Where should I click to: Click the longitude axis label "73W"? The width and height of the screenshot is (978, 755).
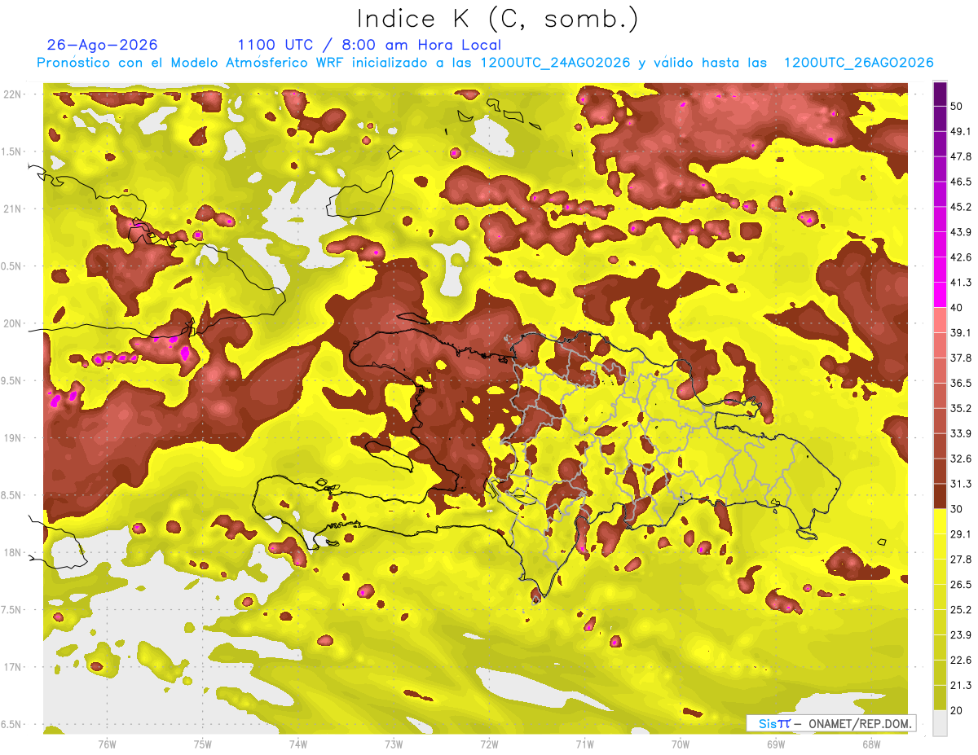(394, 745)
